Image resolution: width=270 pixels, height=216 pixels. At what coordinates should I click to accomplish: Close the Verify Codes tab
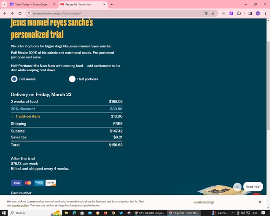click(x=54, y=4)
